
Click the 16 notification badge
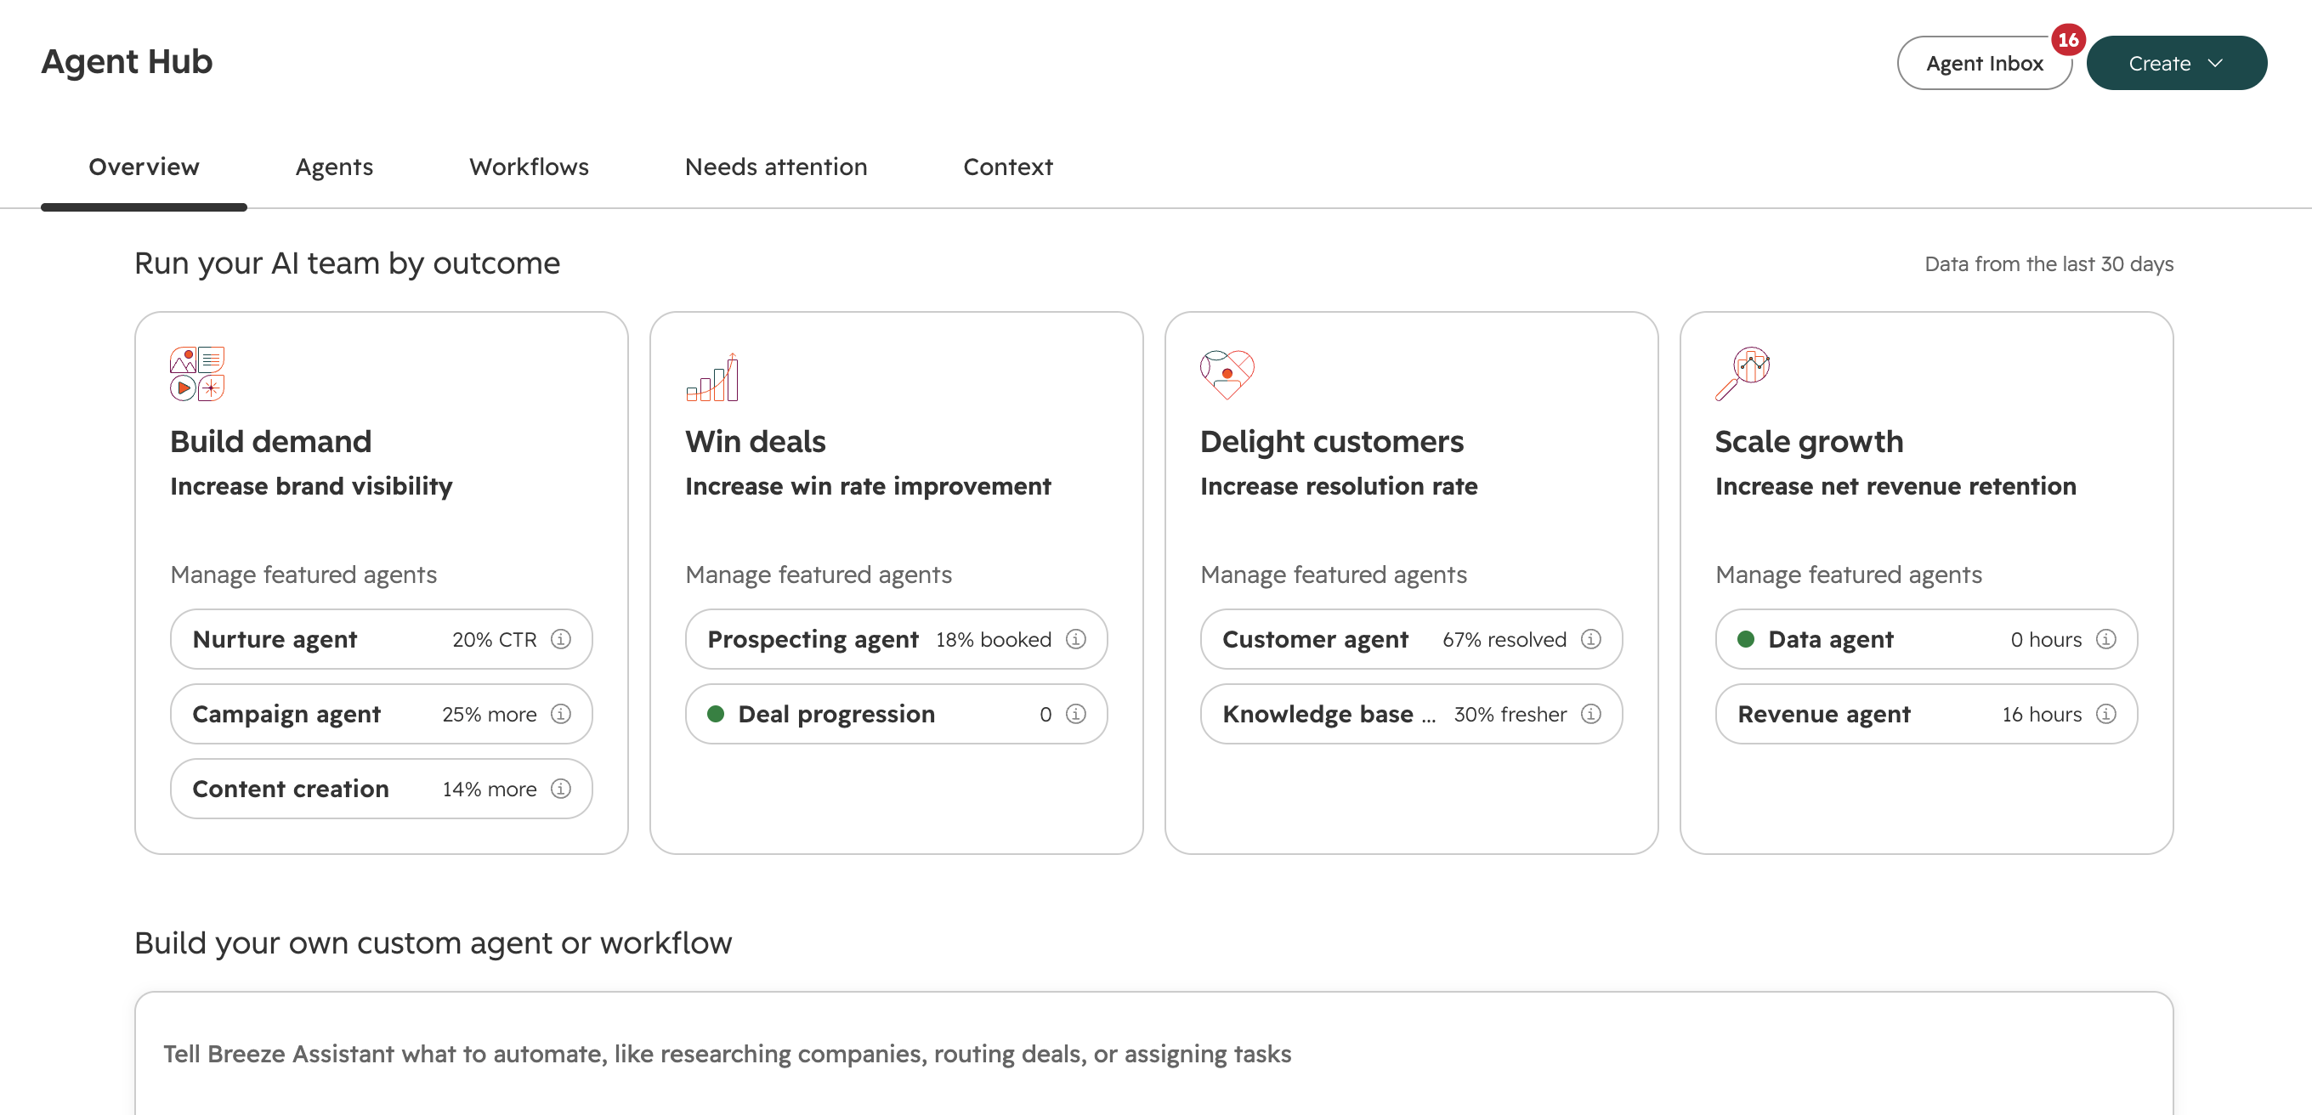pos(2068,39)
